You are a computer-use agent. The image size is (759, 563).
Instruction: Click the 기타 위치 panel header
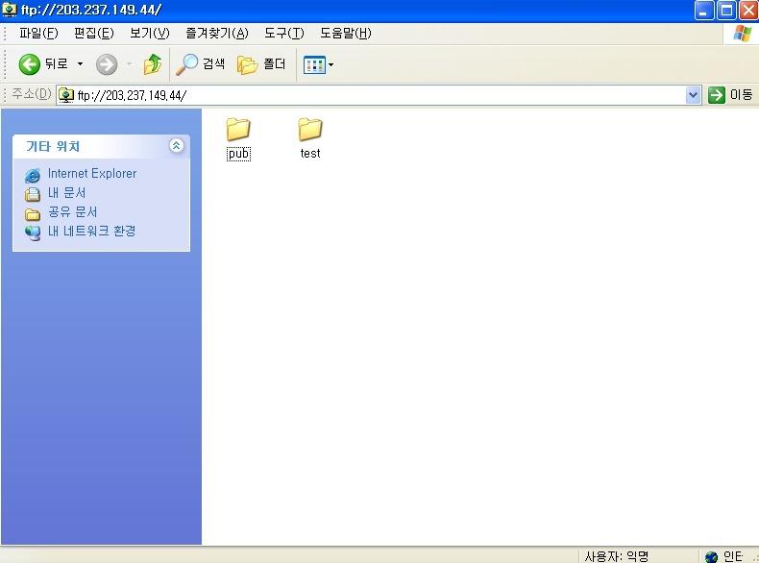pos(101,146)
